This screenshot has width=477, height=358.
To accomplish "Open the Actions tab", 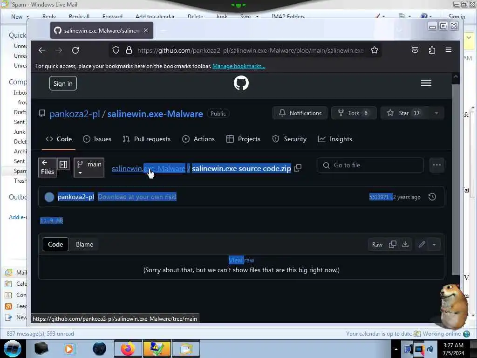I will pyautogui.click(x=198, y=139).
